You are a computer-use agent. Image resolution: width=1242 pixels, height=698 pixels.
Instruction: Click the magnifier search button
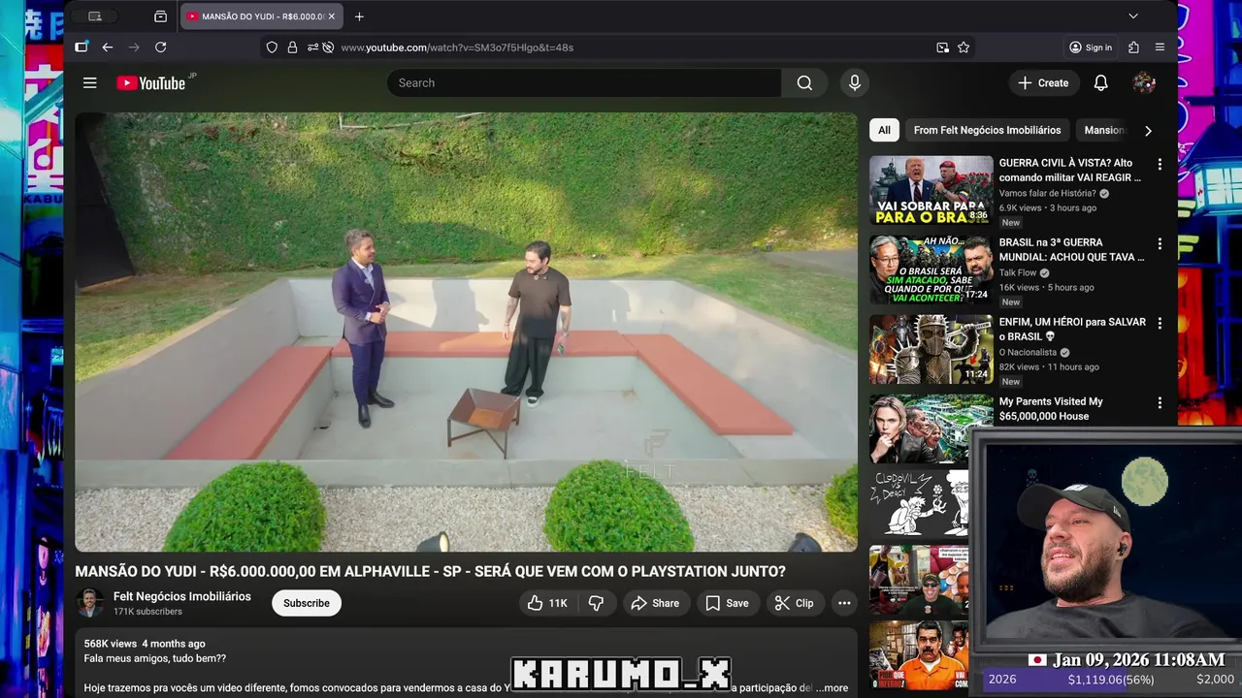804,83
